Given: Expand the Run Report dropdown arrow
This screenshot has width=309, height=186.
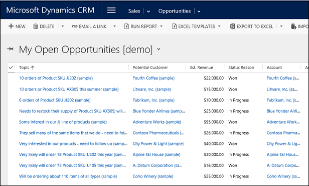Looking at the screenshot, I should coord(161,26).
